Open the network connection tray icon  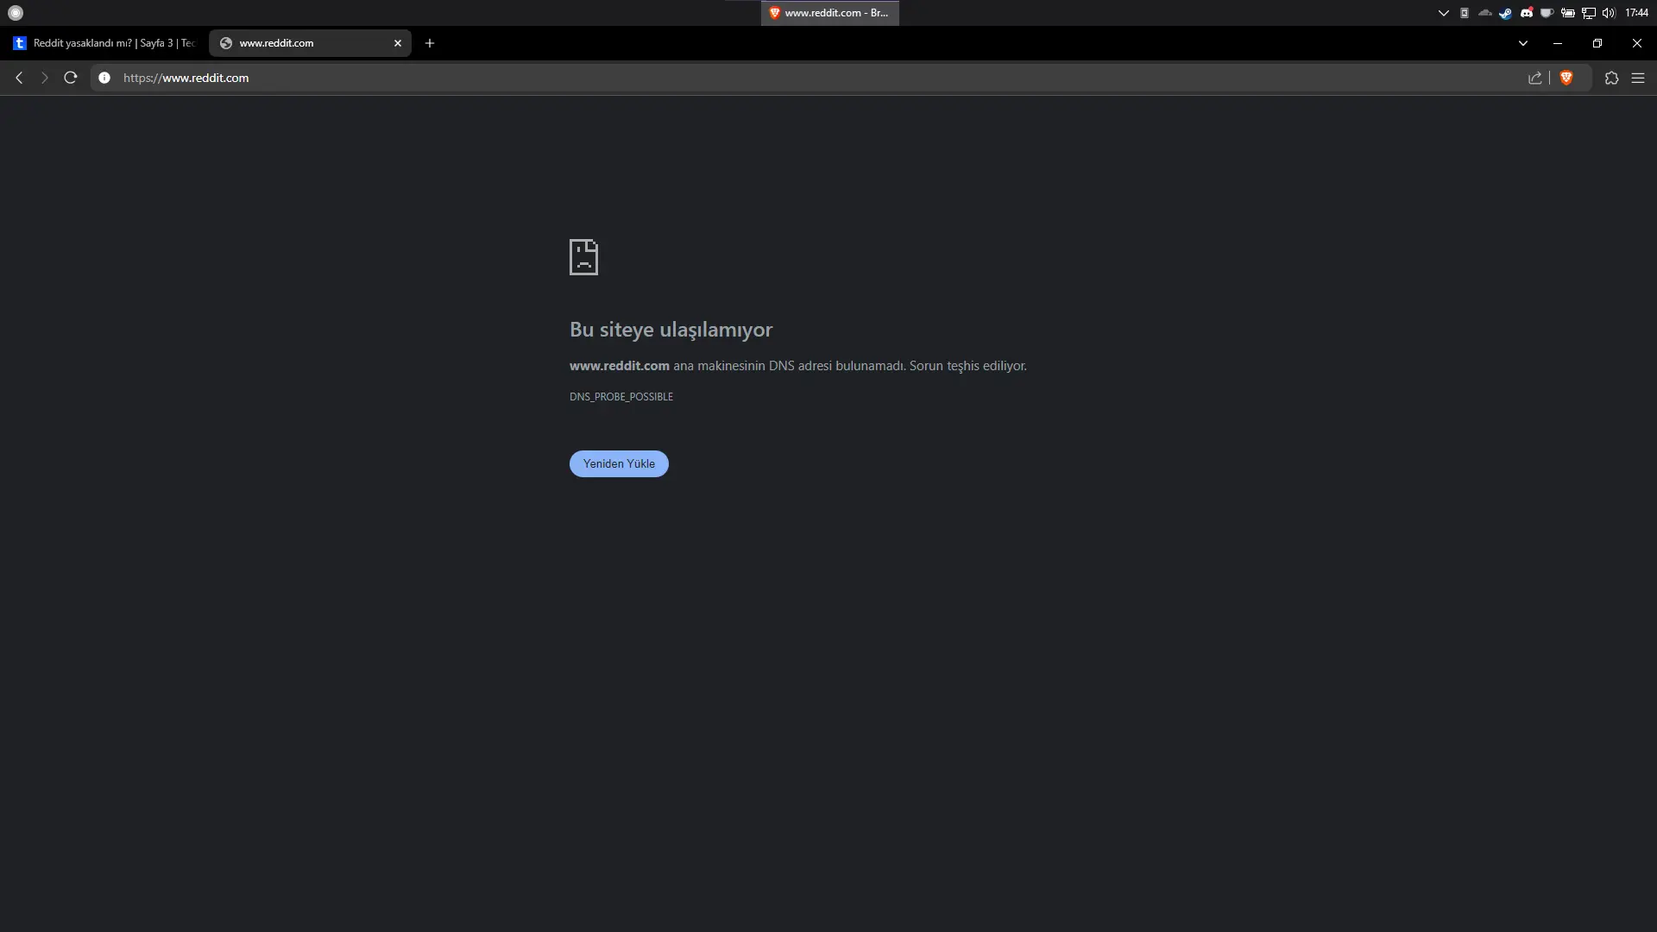click(x=1588, y=13)
